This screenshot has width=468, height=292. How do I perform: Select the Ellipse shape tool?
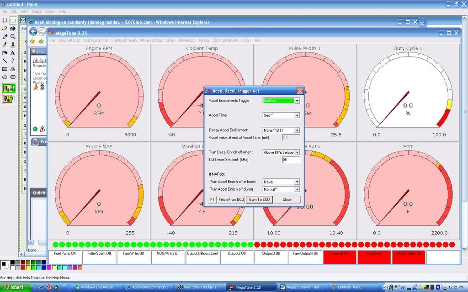[5, 77]
